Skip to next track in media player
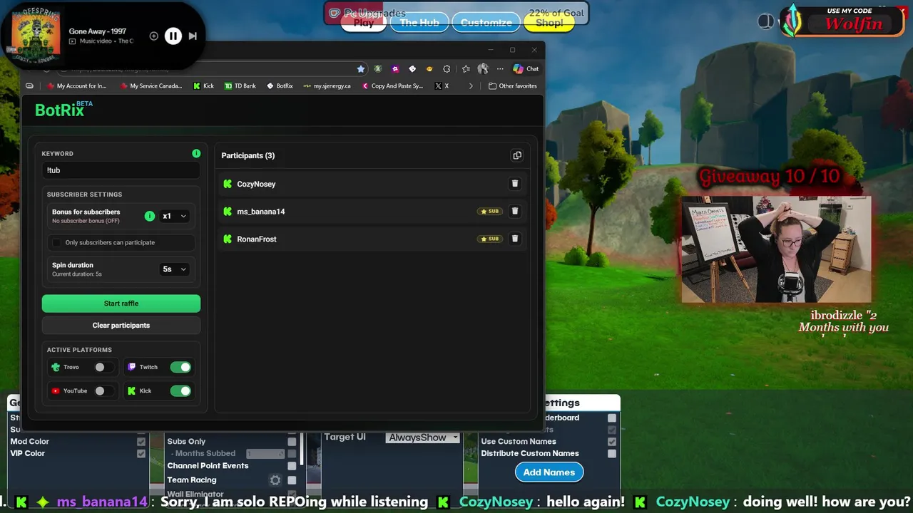This screenshot has height=513, width=913. [x=193, y=36]
